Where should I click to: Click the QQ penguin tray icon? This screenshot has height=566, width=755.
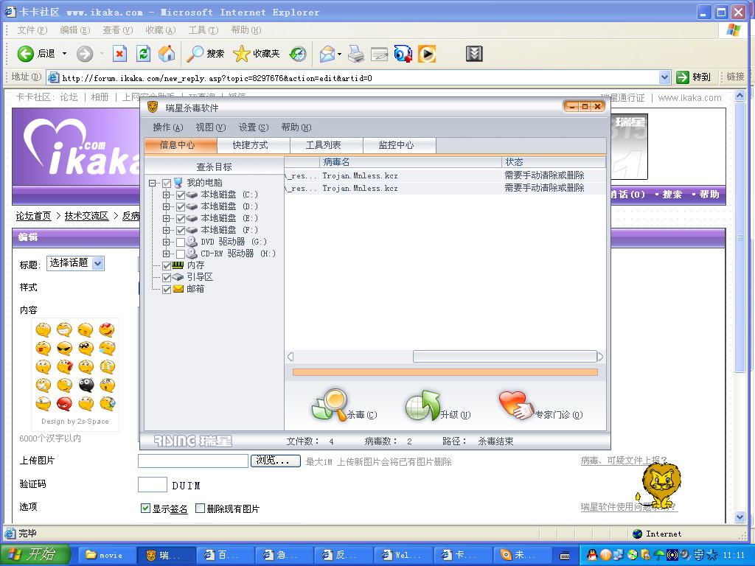[592, 555]
